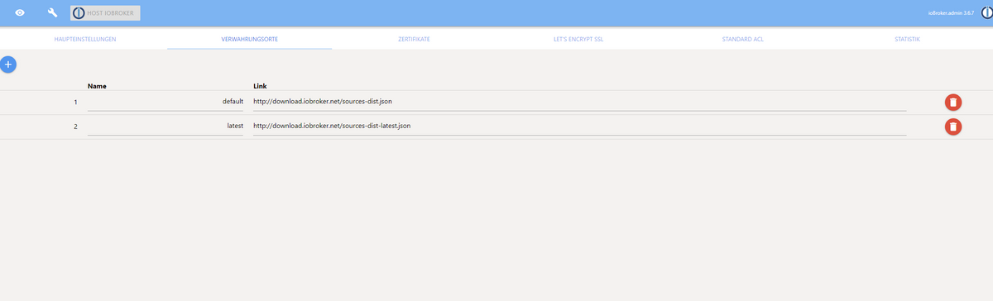
Task: Click row number 2
Action: coord(75,127)
